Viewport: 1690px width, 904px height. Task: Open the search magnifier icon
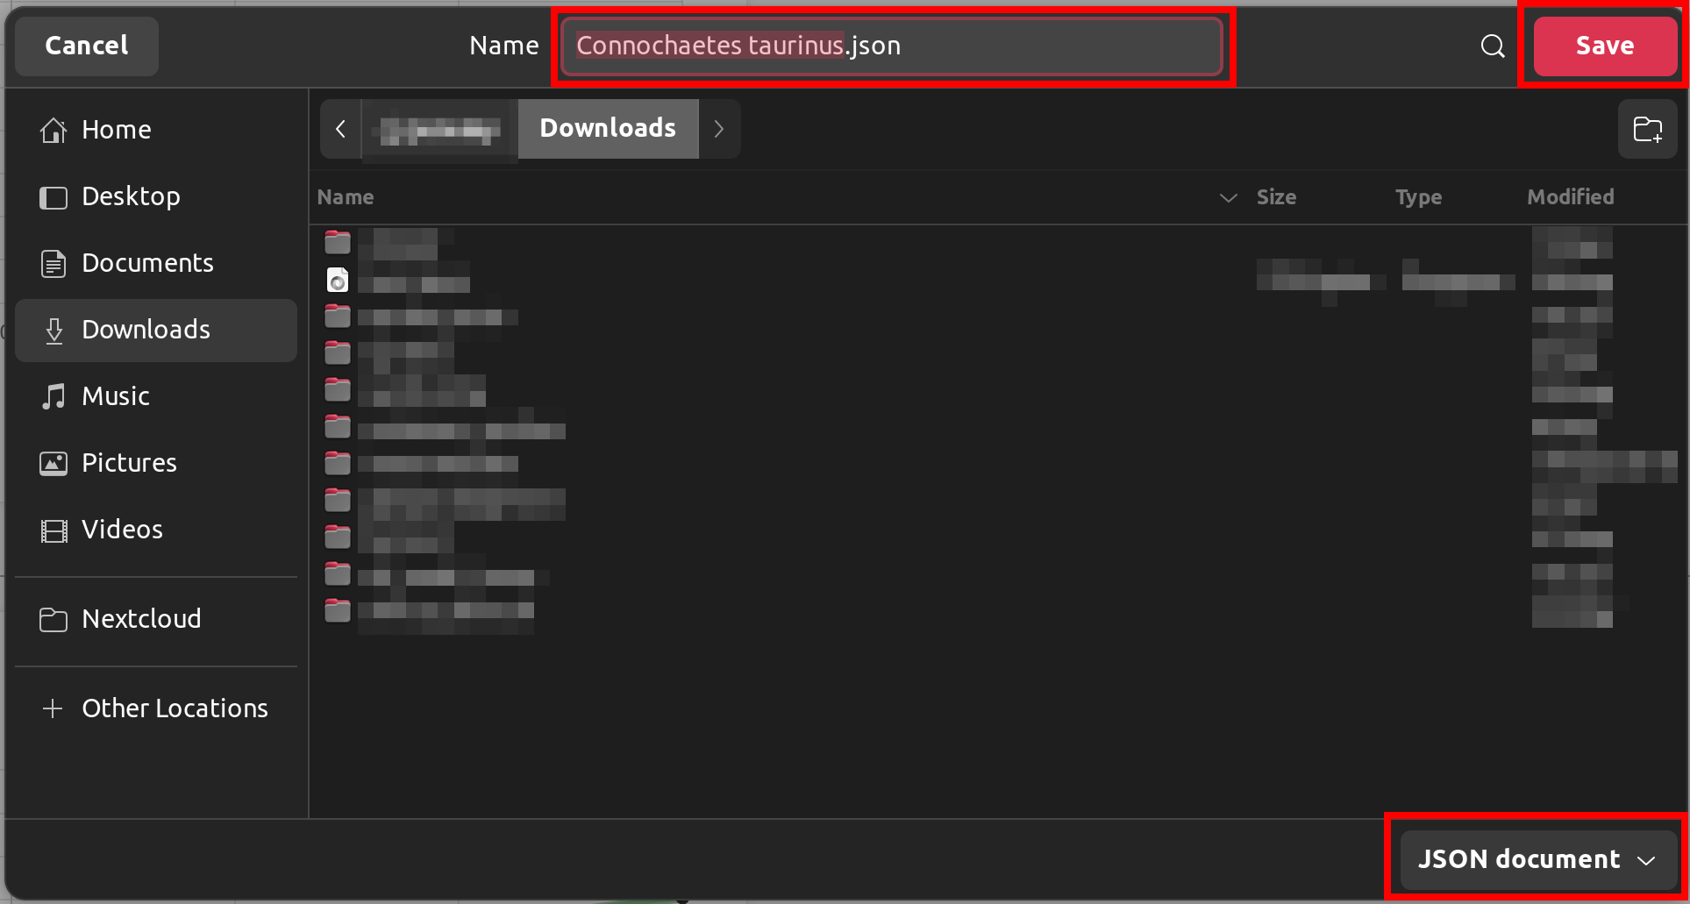tap(1492, 46)
